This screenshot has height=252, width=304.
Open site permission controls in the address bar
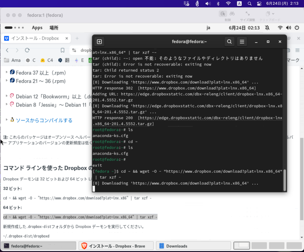click(x=74, y=50)
